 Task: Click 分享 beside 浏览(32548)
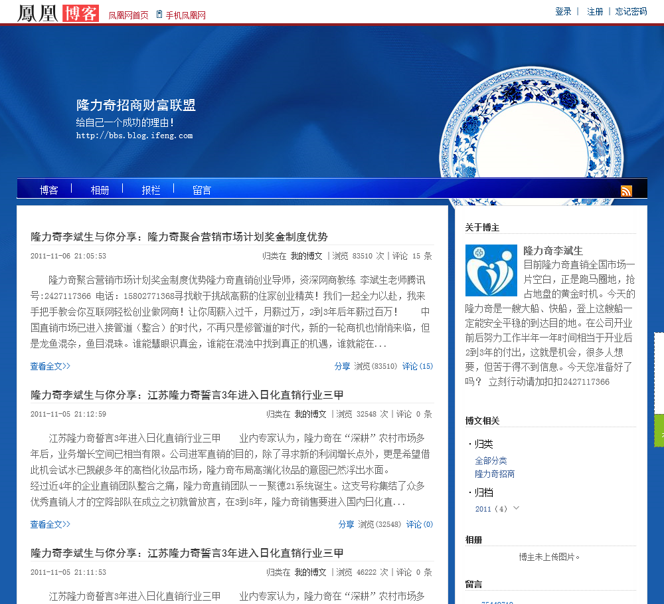pyautogui.click(x=346, y=524)
